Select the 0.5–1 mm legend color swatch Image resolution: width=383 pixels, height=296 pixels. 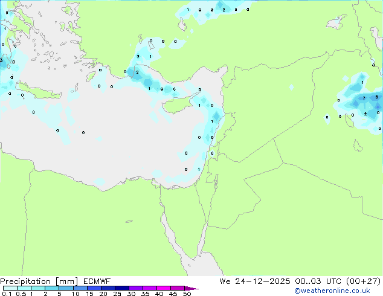[24, 288]
